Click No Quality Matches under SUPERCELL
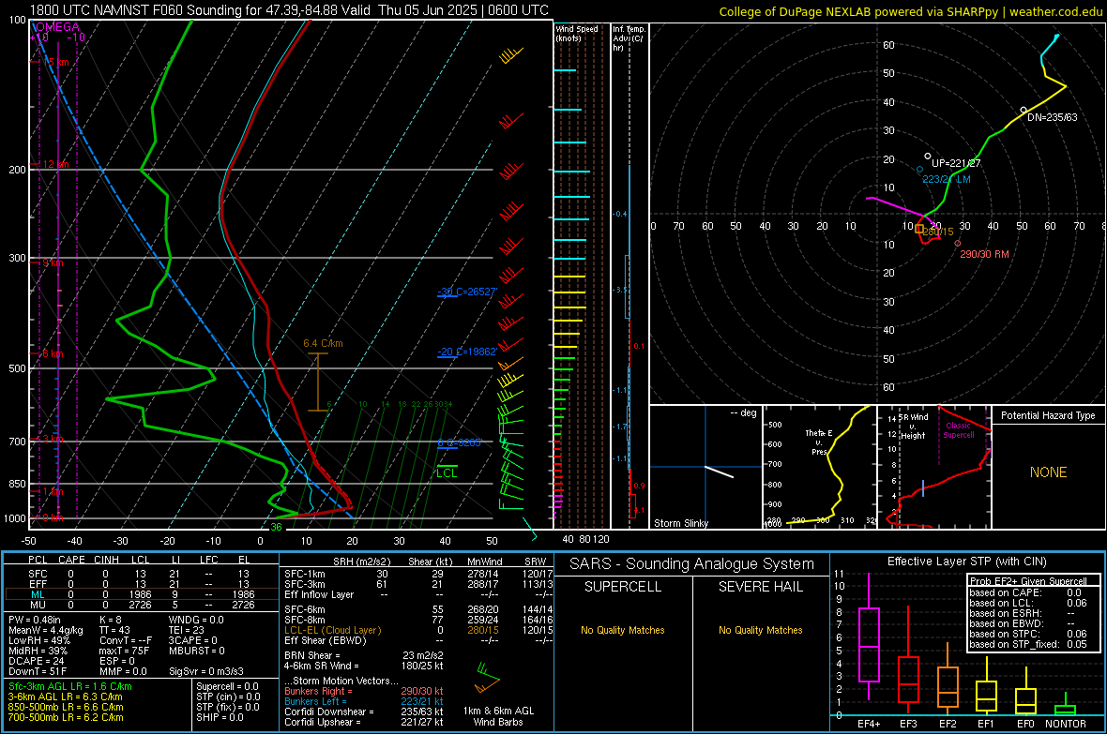Image resolution: width=1107 pixels, height=734 pixels. point(623,630)
